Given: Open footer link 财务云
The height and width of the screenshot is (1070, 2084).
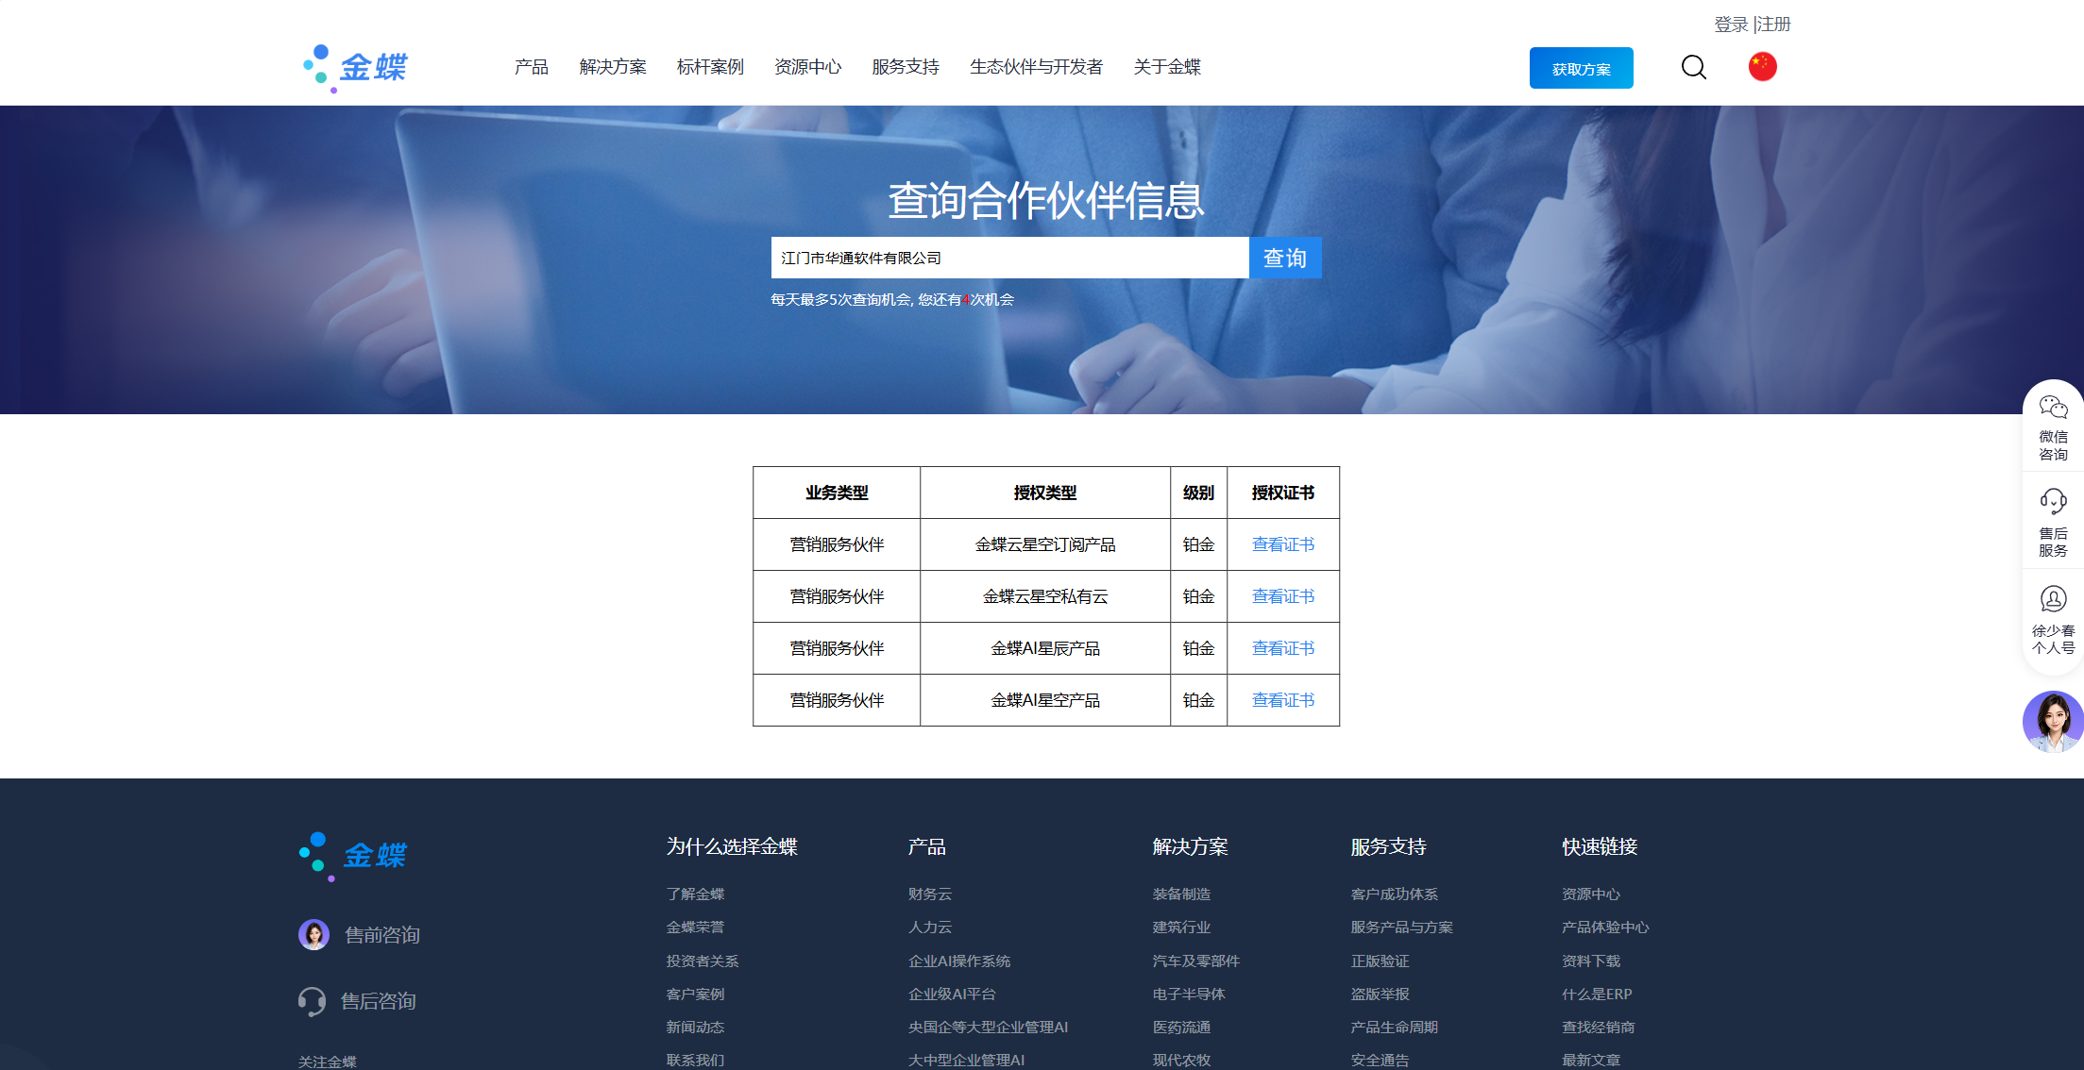Looking at the screenshot, I should (930, 894).
